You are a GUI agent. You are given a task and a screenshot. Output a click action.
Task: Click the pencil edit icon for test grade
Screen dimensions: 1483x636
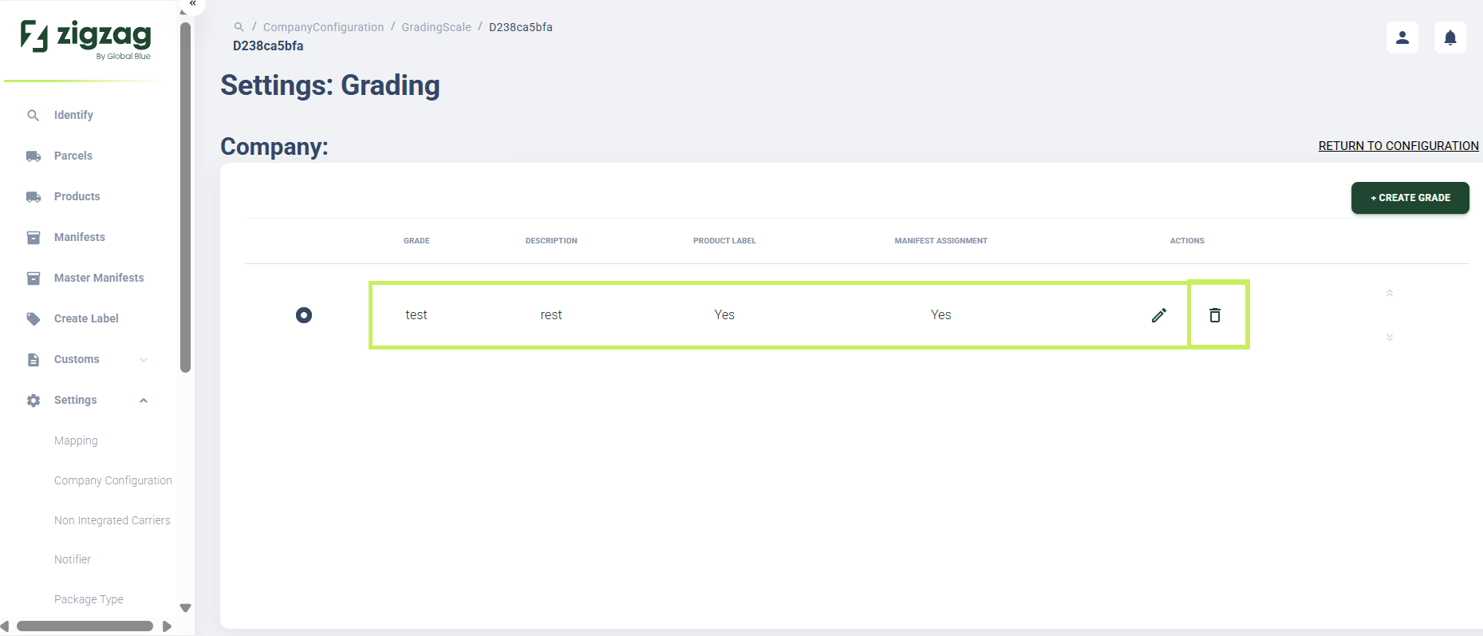click(x=1159, y=315)
